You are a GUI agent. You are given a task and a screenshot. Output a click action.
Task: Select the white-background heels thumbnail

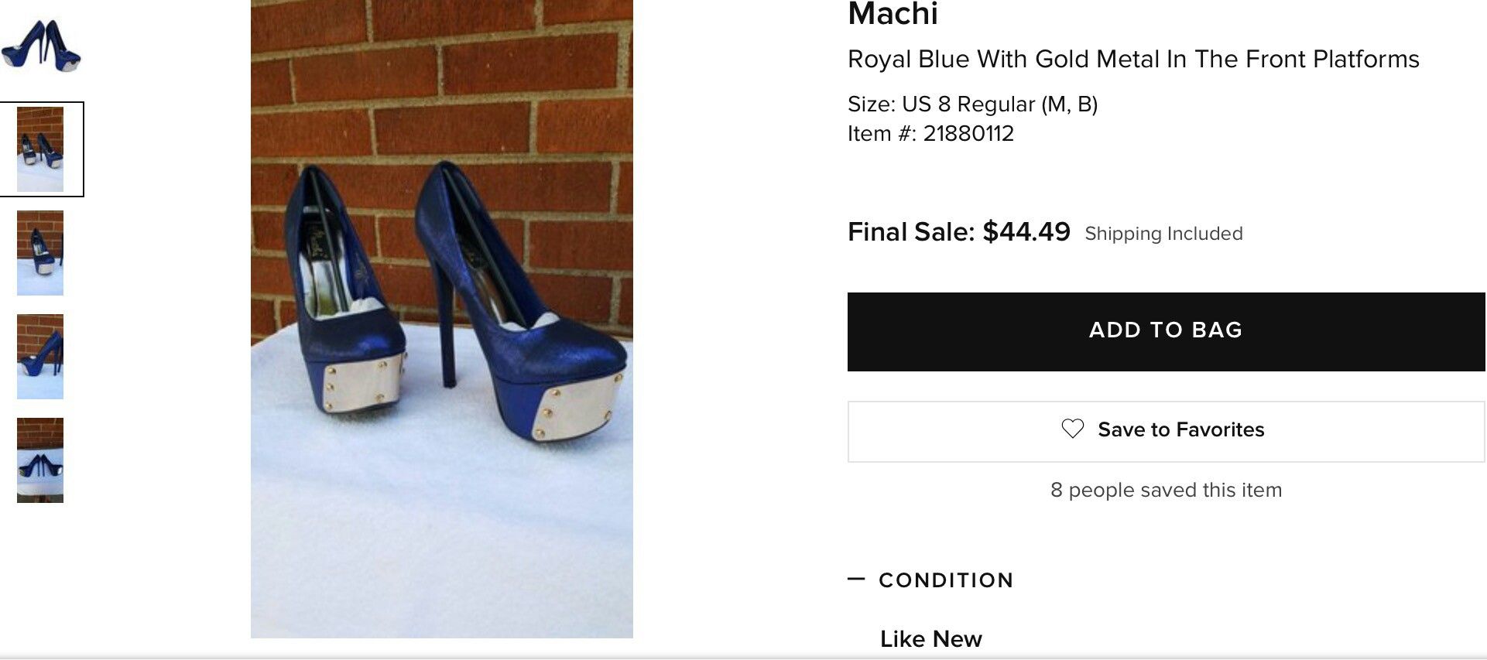coord(41,46)
